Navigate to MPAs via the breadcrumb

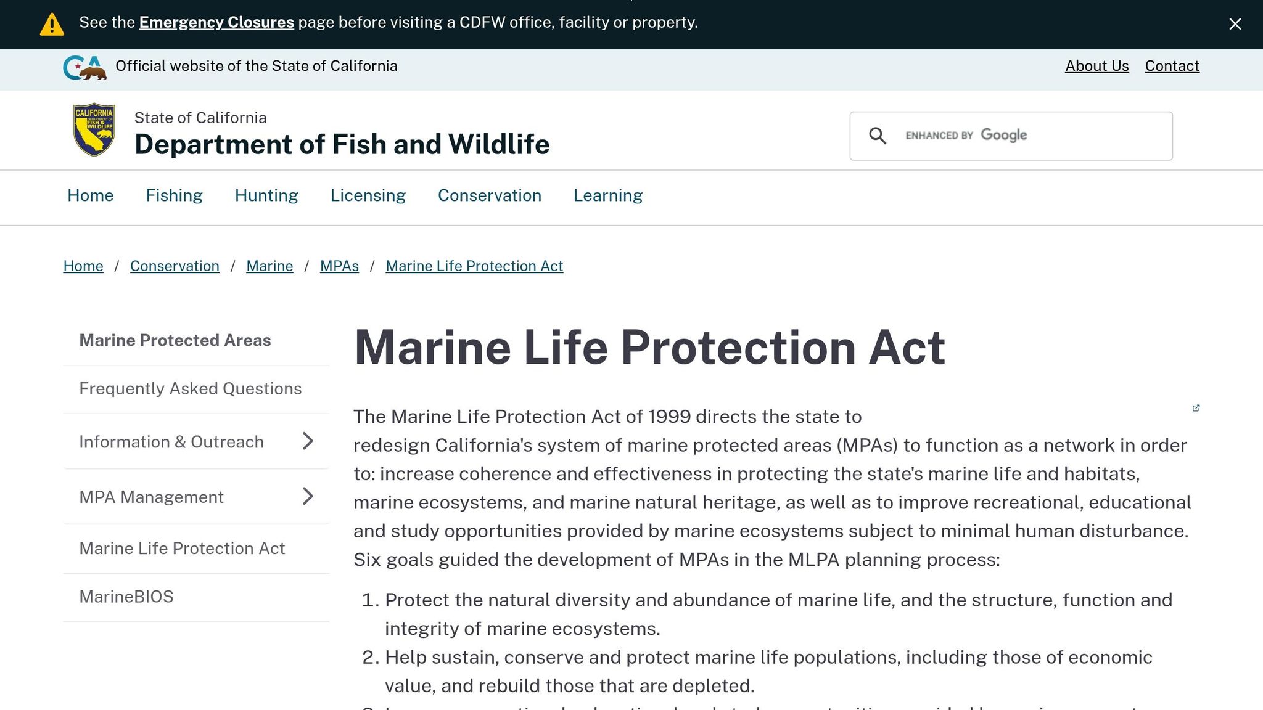339,266
